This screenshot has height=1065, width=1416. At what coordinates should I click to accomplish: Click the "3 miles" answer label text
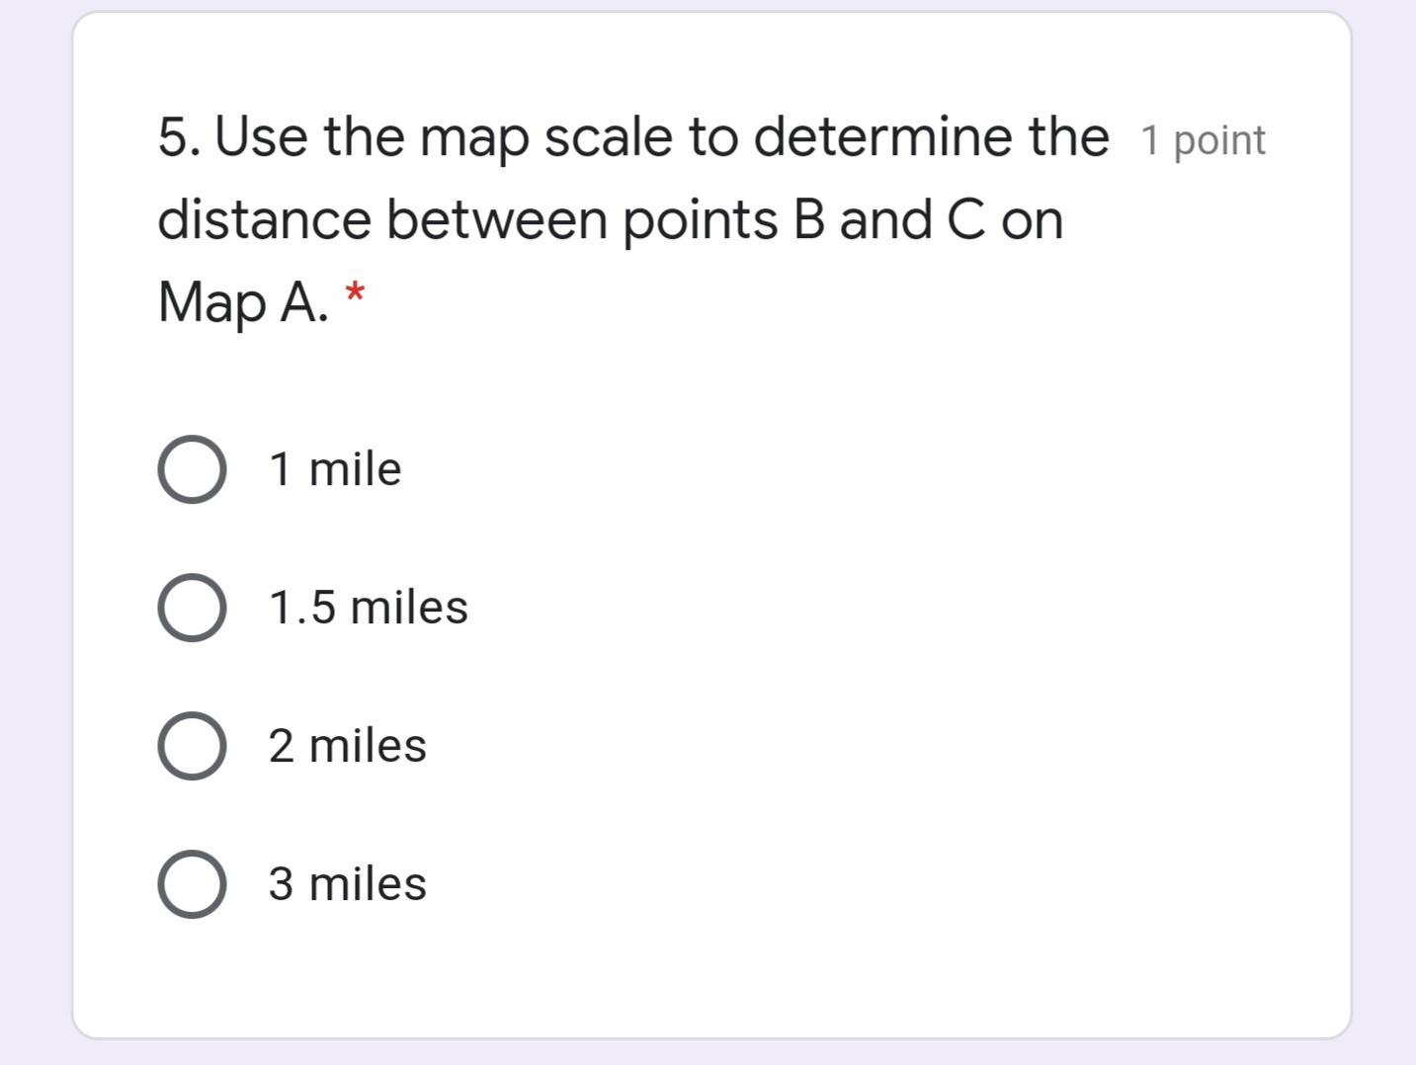coord(347,884)
